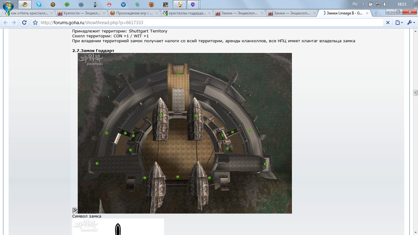Close the 'кристаллы годдарда...' tab
418x235 pixels.
click(209, 13)
